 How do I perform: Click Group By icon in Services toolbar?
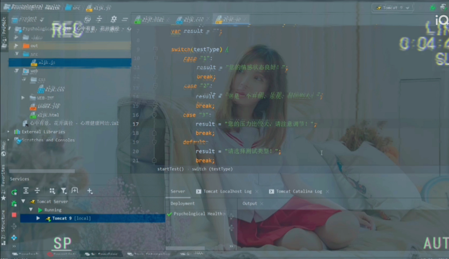(52, 191)
